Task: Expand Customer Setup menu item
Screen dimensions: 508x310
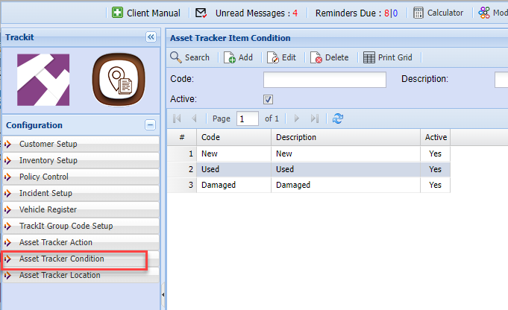Action: [x=48, y=144]
